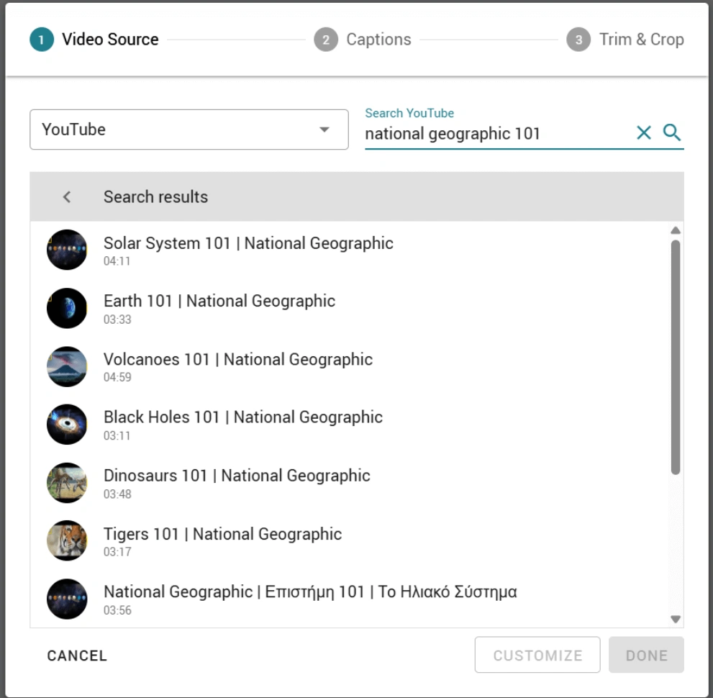Click the Search results heading

pyautogui.click(x=155, y=197)
